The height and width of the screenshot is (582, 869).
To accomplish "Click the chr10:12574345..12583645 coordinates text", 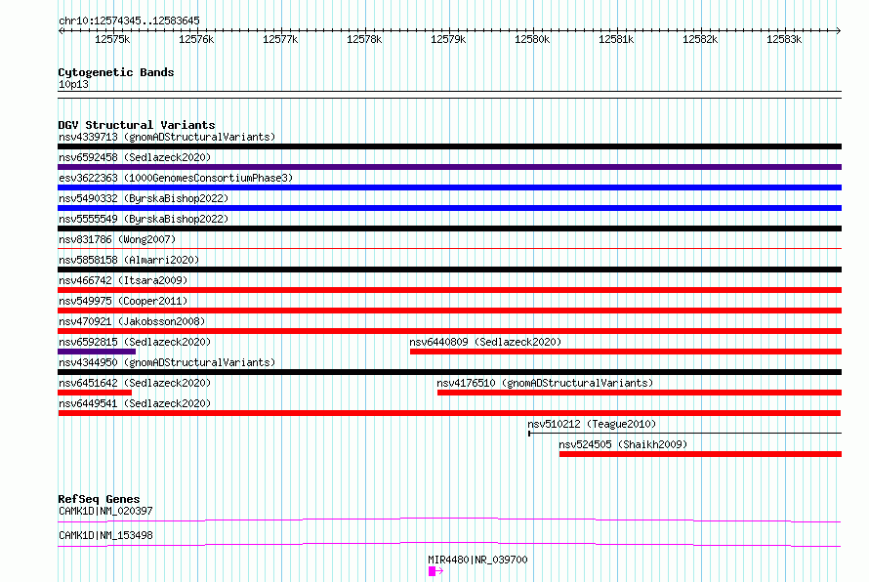I will pyautogui.click(x=129, y=21).
